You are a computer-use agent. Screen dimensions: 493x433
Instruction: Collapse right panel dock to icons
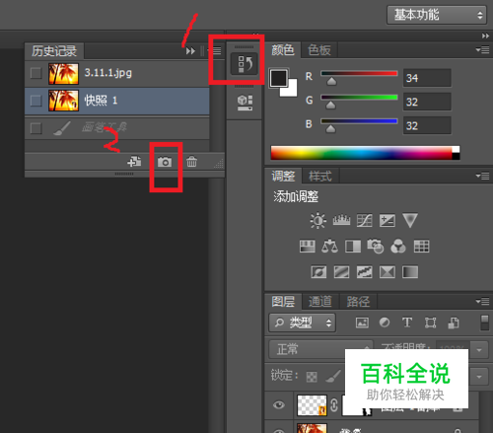(x=485, y=36)
